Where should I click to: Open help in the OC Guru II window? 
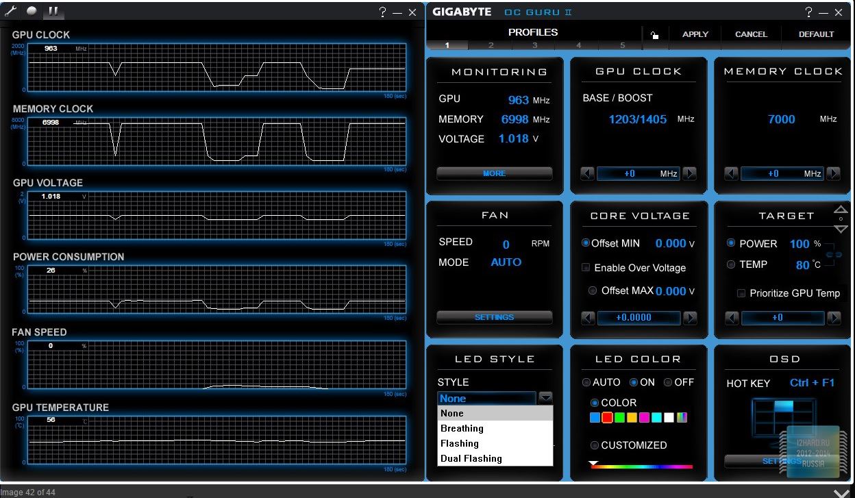[x=809, y=12]
